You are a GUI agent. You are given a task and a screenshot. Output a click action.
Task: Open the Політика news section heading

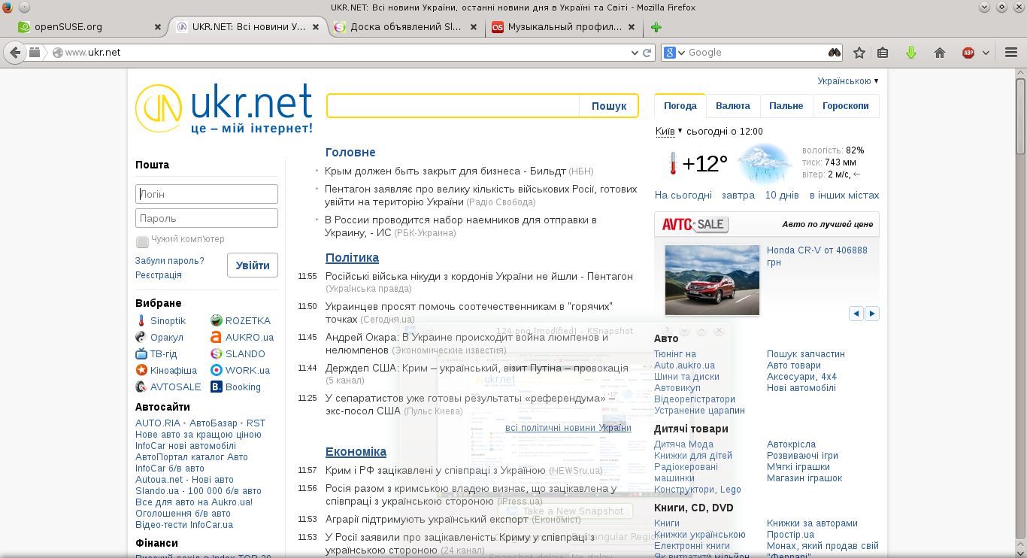[352, 258]
